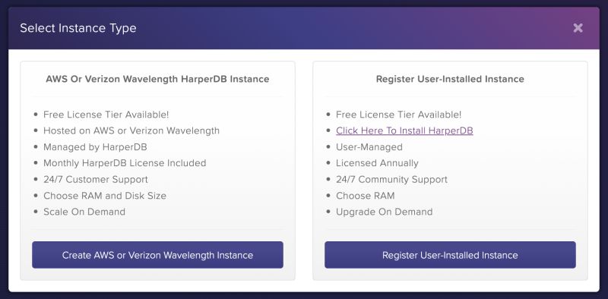
Task: Click Register User-Installed Instance button
Action: pyautogui.click(x=450, y=255)
